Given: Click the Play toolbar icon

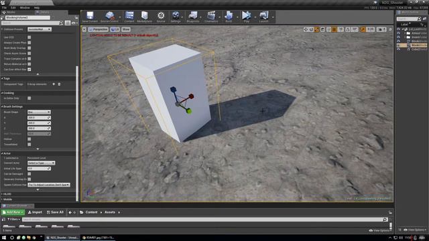Looking at the screenshot, I should point(246,17).
